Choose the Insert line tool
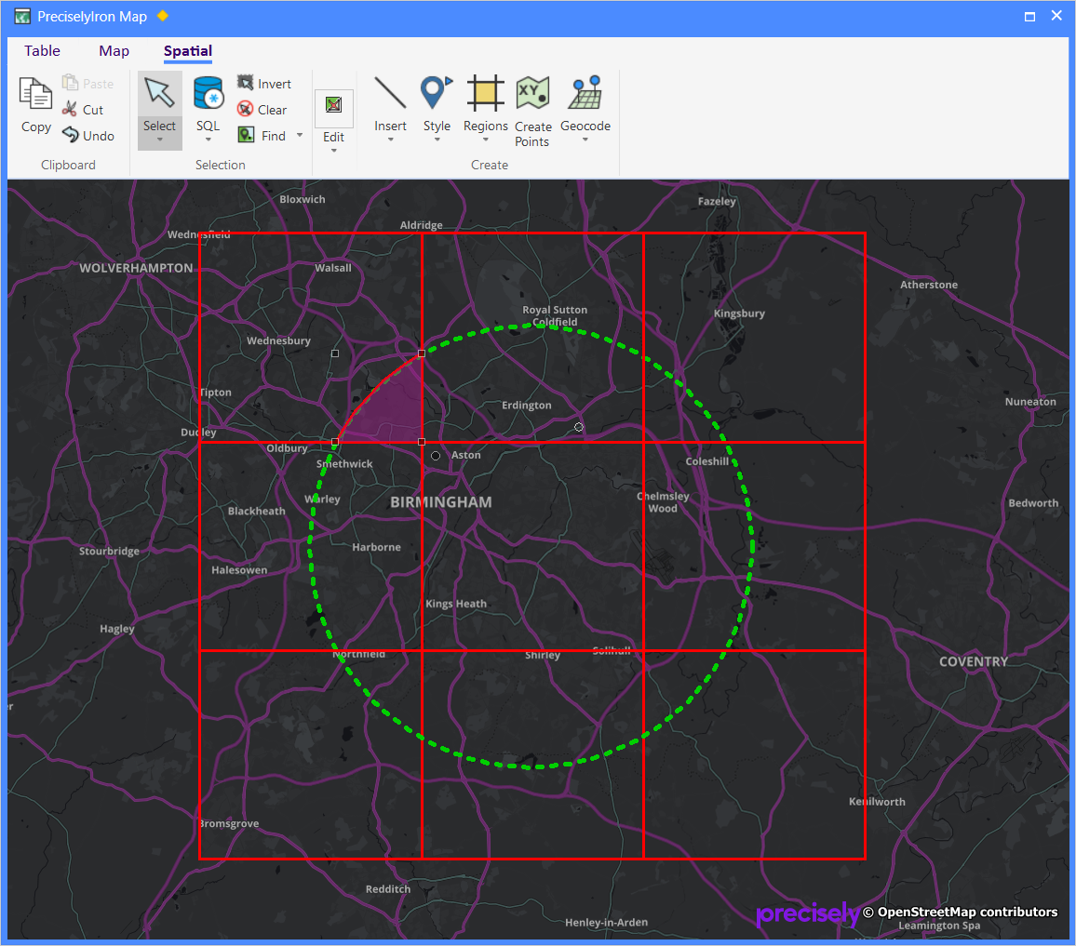This screenshot has width=1076, height=946. coord(390,93)
